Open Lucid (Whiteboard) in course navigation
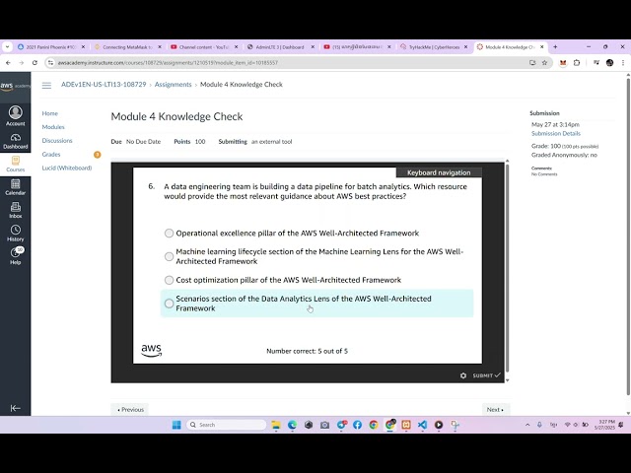 [67, 169]
